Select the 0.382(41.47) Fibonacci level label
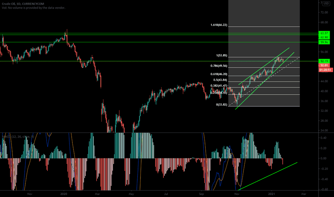 click(219, 86)
